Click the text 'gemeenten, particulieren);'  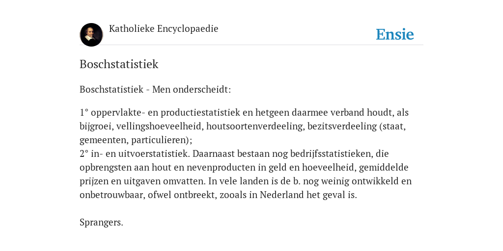tap(136, 140)
